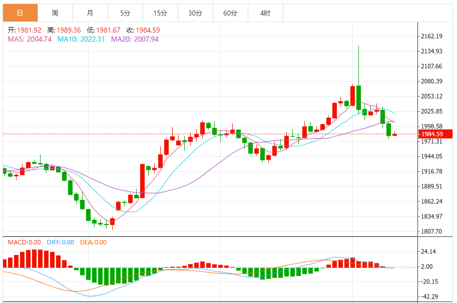457x303 pixels.
Task: Click the -20.15 MACD axis label
Action: 429,281
